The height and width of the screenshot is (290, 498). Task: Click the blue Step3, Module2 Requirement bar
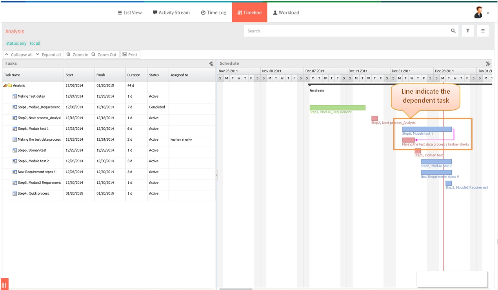point(449,183)
